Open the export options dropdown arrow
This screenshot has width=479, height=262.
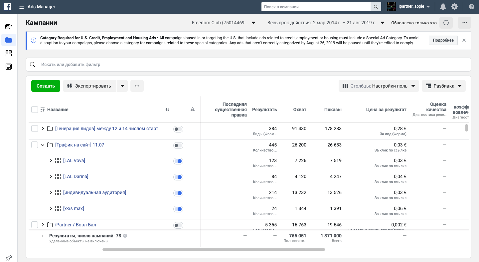(122, 86)
